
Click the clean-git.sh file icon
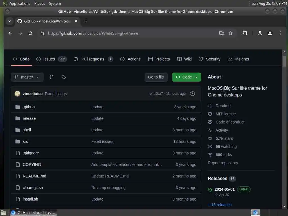(x=18, y=188)
